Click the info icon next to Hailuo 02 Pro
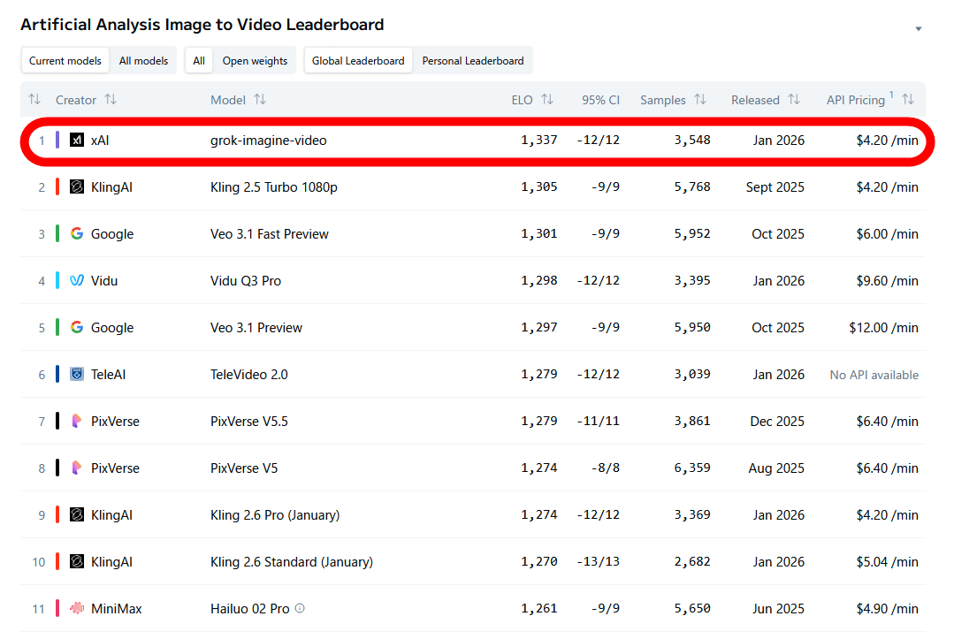This screenshot has height=639, width=954. (x=300, y=608)
